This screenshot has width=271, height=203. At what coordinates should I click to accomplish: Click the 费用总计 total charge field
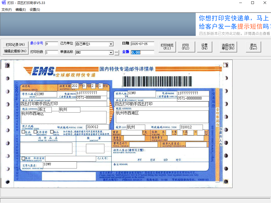143,144
